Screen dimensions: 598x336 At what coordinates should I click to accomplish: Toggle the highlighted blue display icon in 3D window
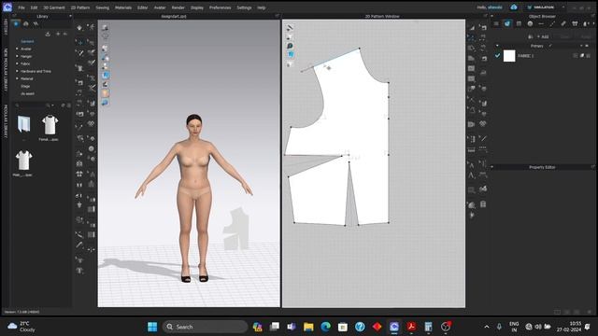pyautogui.click(x=106, y=75)
